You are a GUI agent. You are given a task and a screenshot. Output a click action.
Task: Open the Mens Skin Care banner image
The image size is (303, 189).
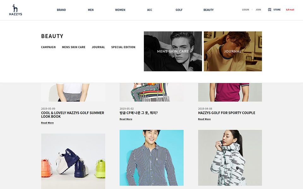click(x=173, y=51)
